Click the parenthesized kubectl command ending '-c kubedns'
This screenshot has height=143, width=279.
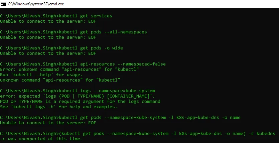pyautogui.click(x=167, y=133)
